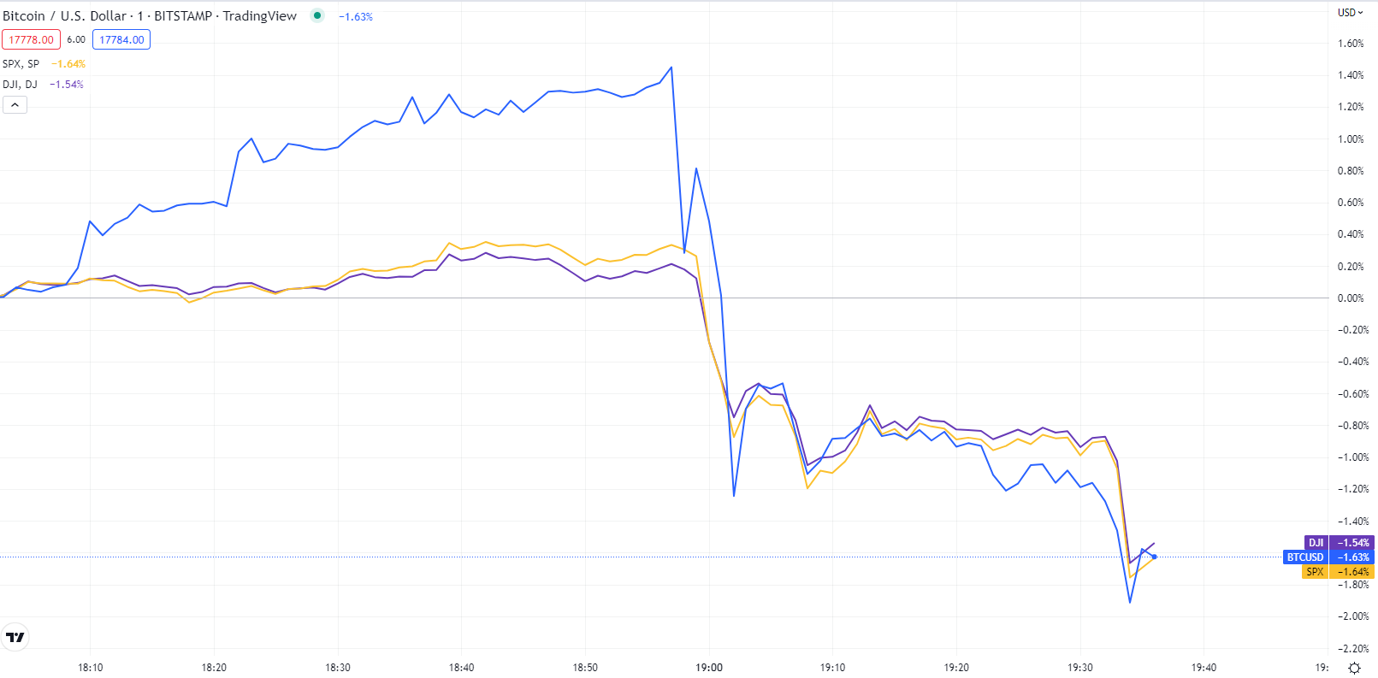The image size is (1378, 678).
Task: Open the USD currency dropdown
Action: tap(1351, 13)
